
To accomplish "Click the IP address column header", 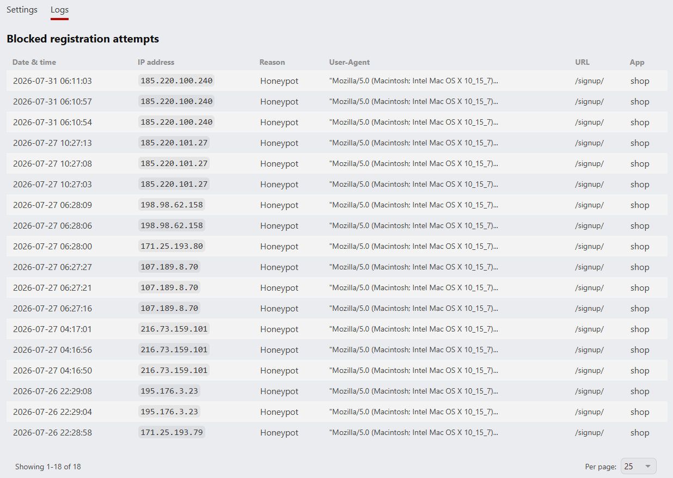I will click(x=156, y=62).
